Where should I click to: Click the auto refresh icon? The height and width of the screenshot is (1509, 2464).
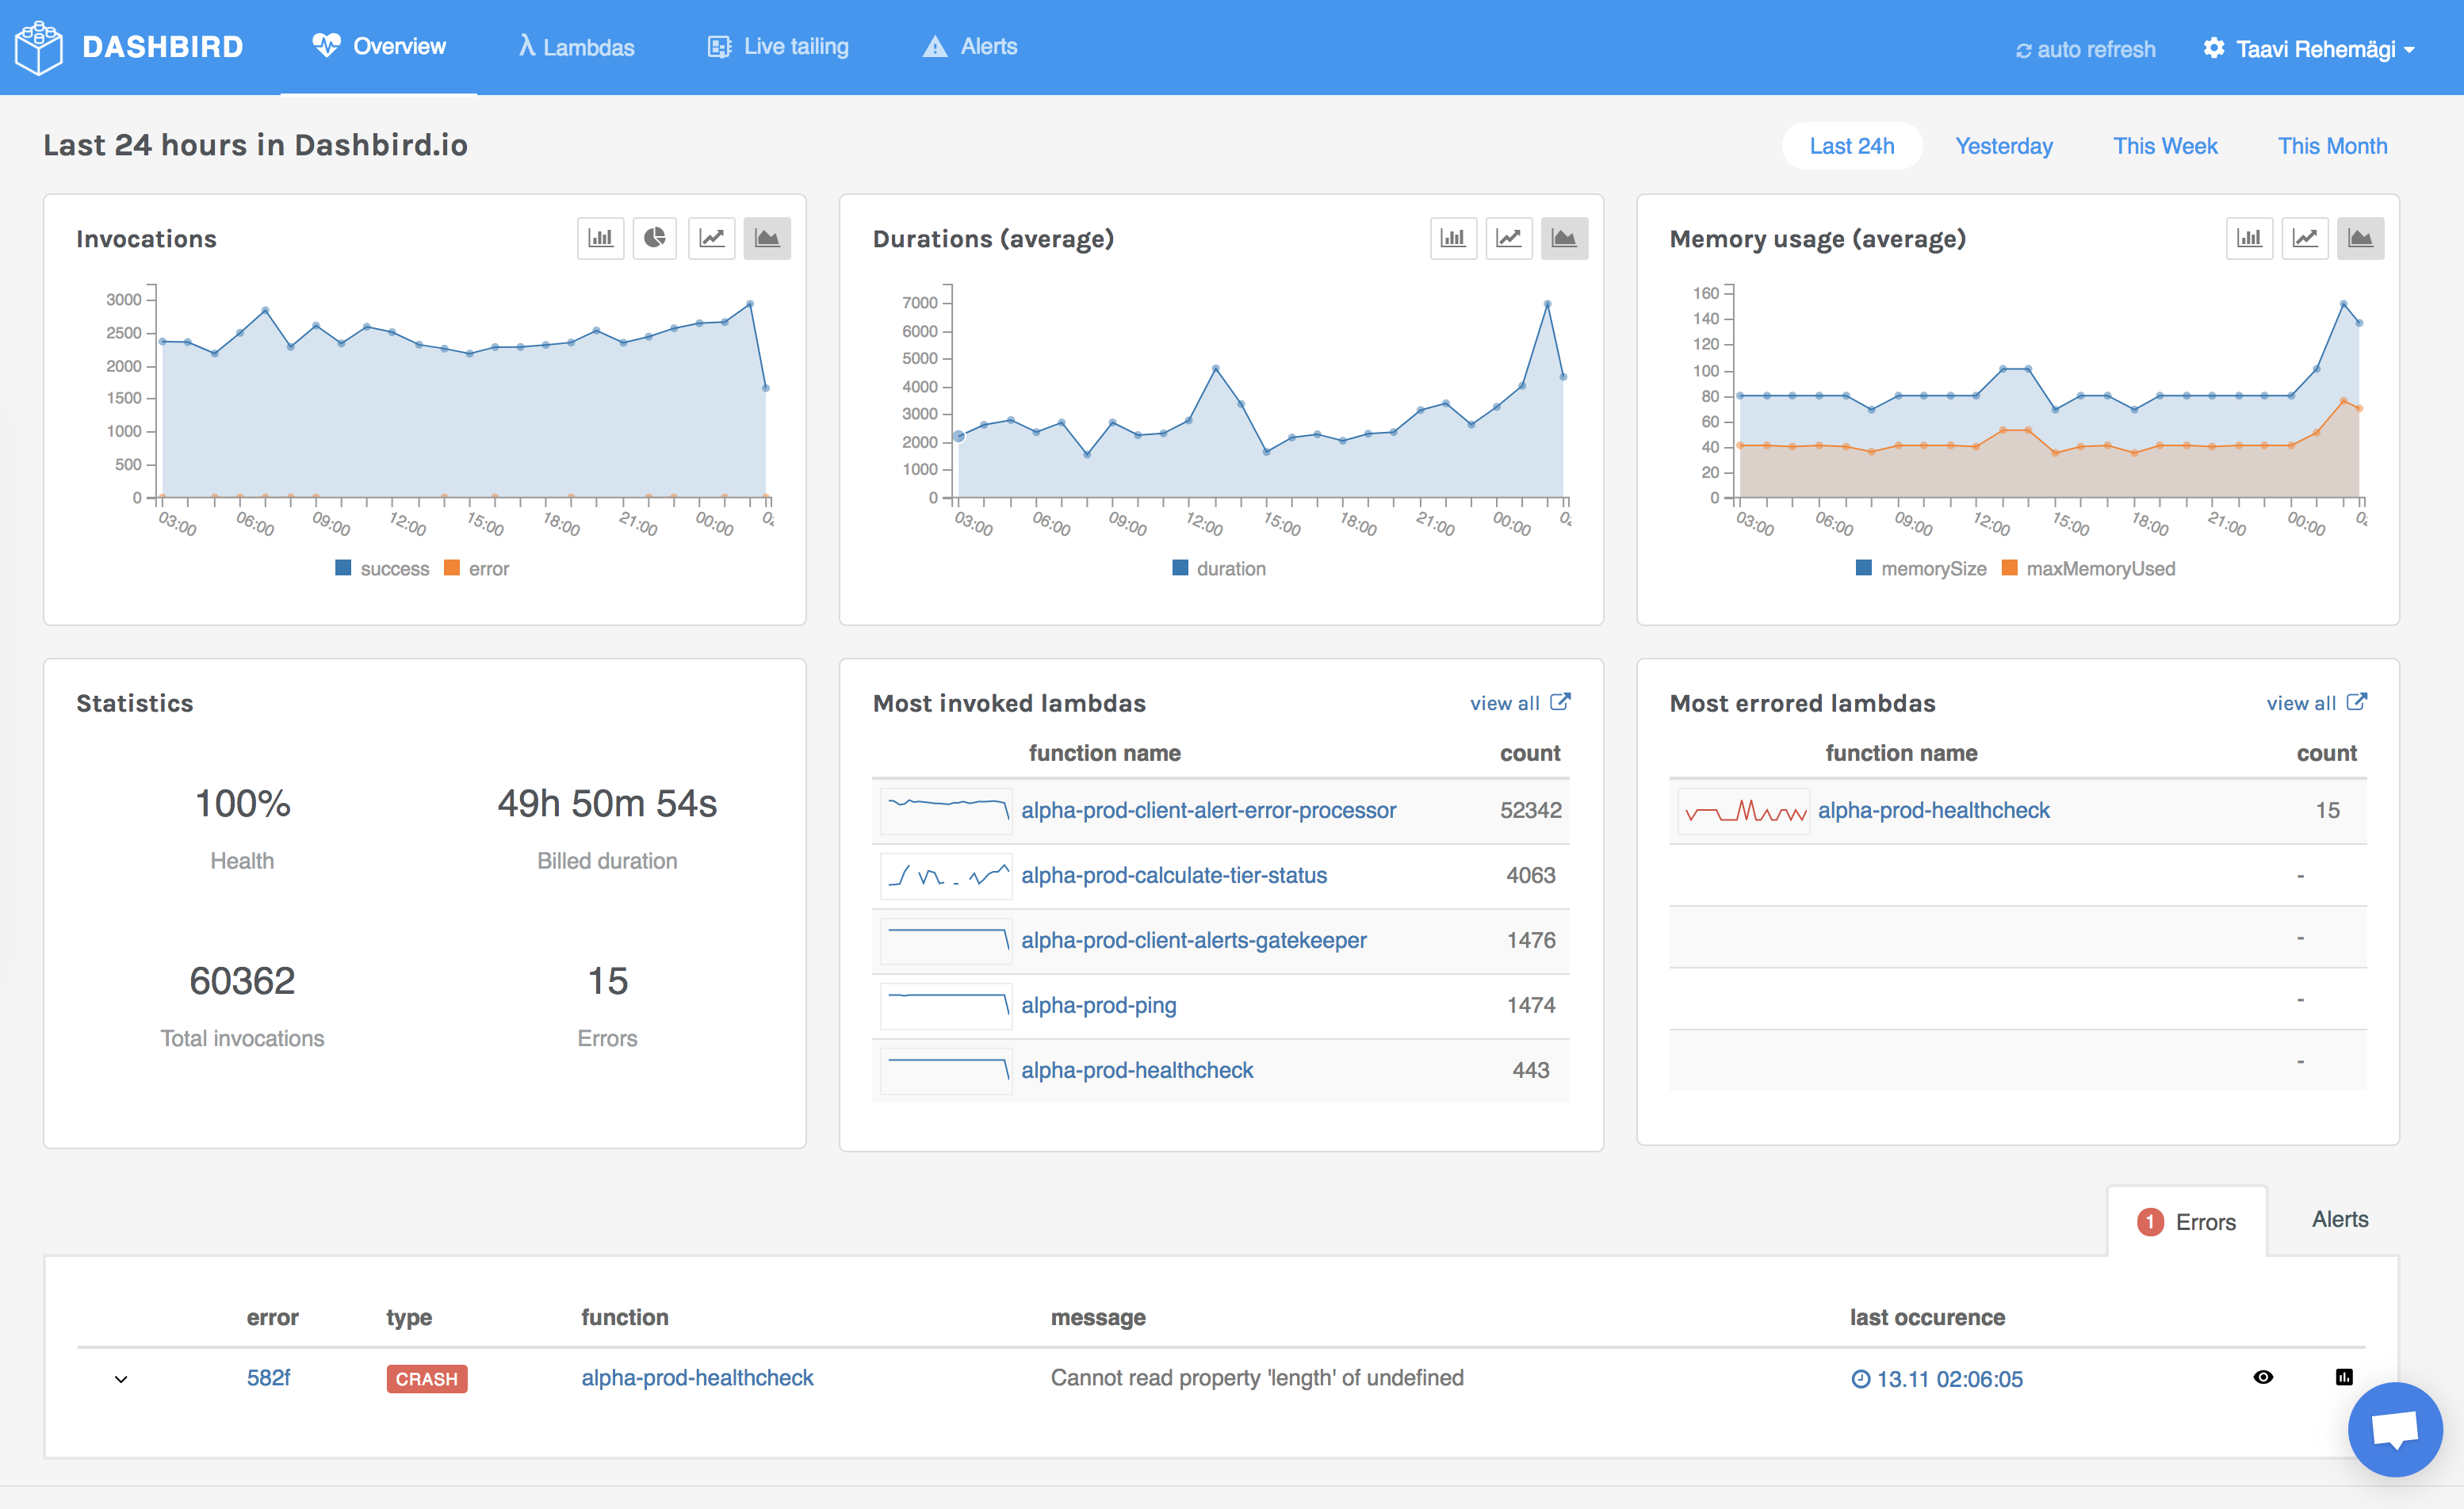pos(2023,50)
